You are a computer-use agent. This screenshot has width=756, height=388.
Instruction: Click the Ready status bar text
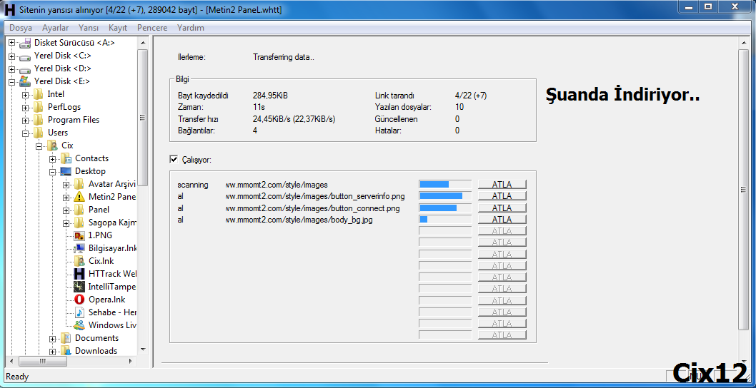[17, 377]
